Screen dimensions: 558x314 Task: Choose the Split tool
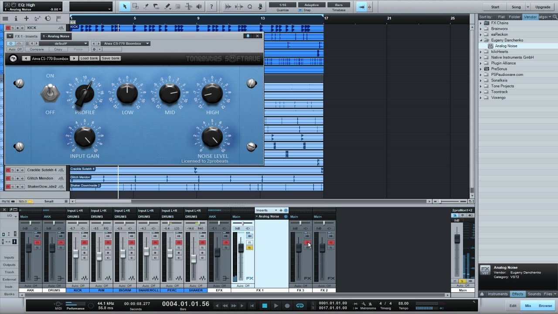[146, 7]
